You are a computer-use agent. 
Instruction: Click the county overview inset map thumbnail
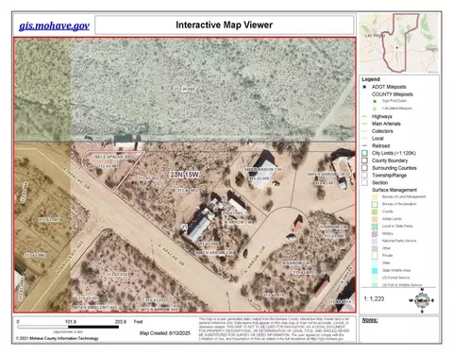pos(399,43)
